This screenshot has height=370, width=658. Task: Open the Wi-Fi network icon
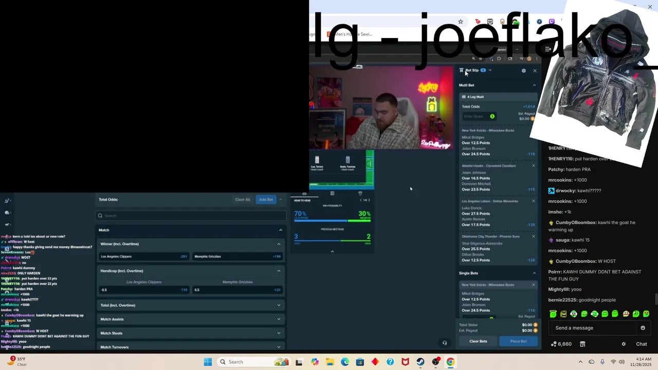coord(613,362)
